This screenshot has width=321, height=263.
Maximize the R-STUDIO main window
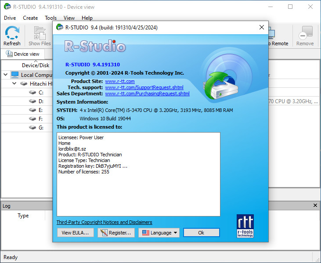click(290, 7)
